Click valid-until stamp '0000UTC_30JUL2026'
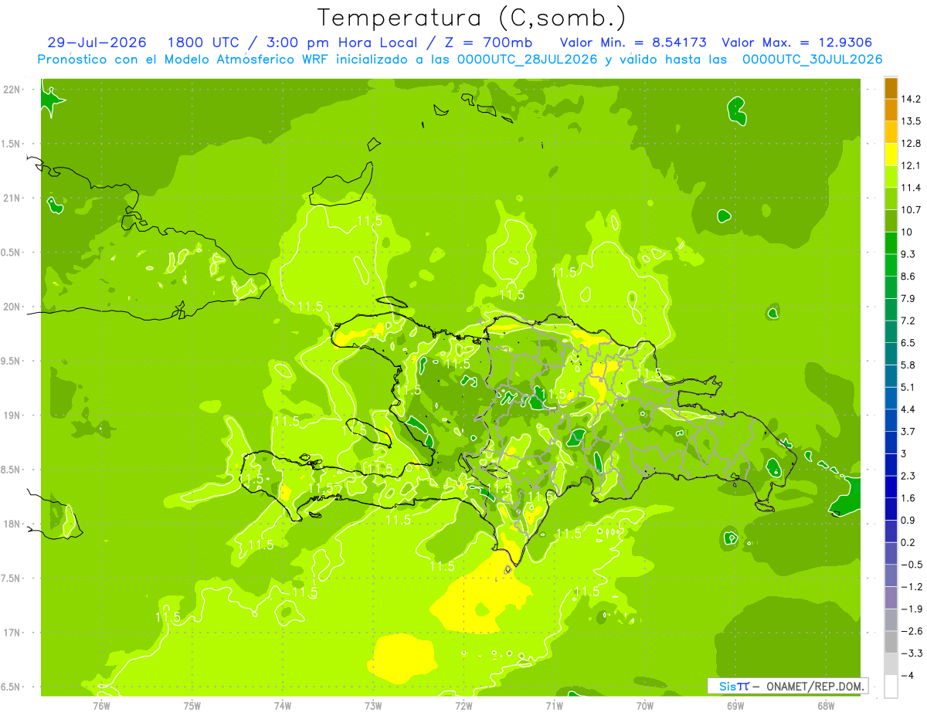The width and height of the screenshot is (927, 716). point(812,59)
